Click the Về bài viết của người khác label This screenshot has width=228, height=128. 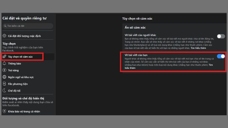pyautogui.click(x=140, y=35)
